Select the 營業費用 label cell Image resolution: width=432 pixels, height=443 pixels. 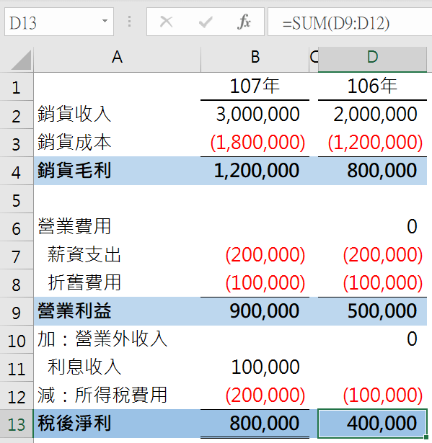pyautogui.click(x=117, y=227)
